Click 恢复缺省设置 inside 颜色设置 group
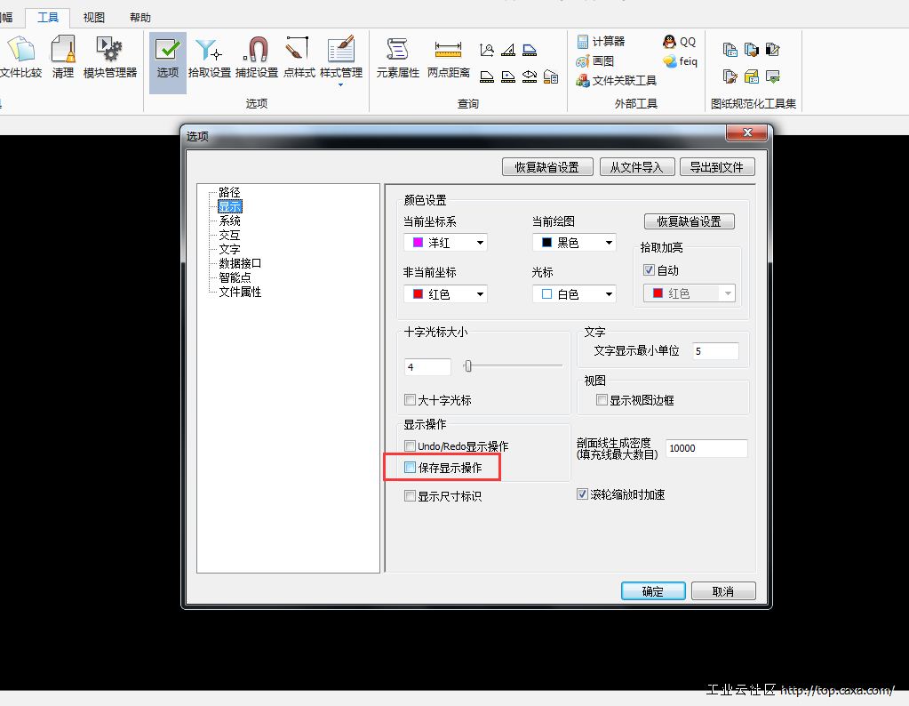Viewport: 909px width, 706px height. coord(690,221)
